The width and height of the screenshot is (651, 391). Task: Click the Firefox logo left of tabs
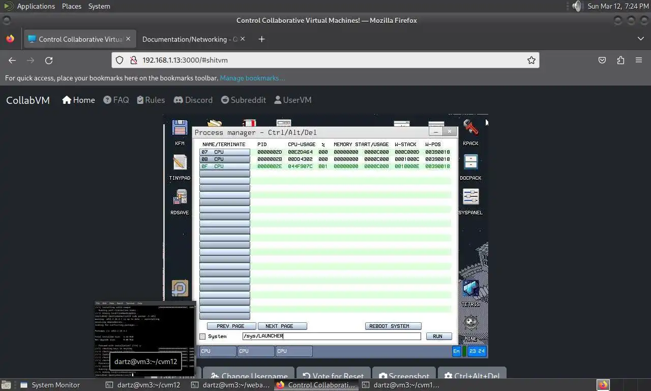tap(10, 39)
